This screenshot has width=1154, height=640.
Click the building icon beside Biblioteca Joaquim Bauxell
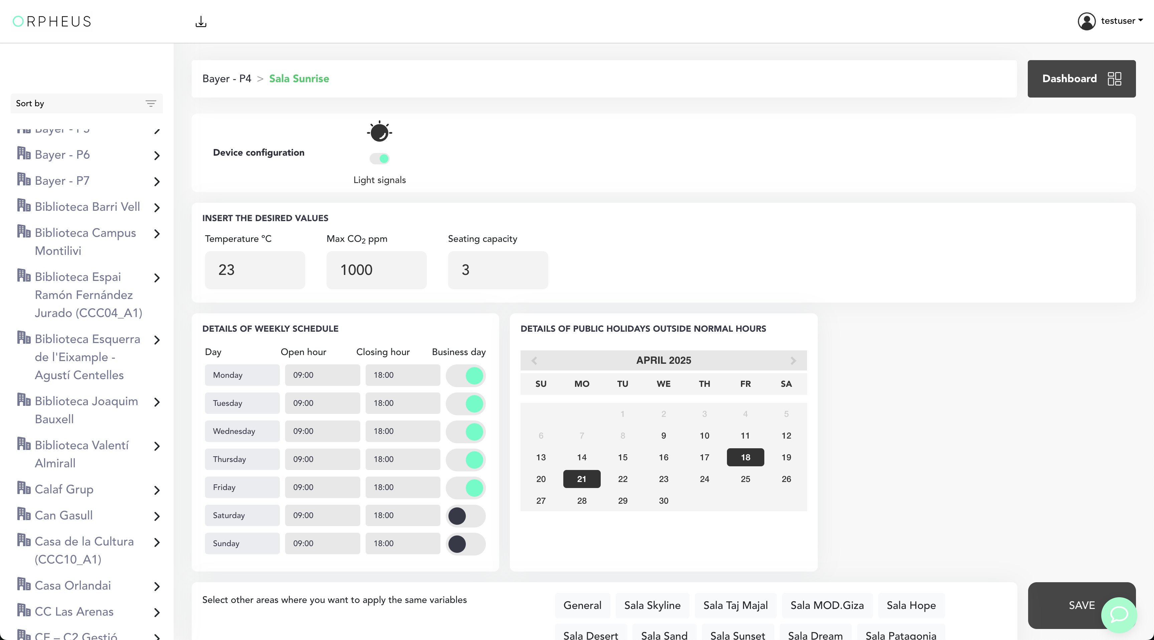pos(24,400)
